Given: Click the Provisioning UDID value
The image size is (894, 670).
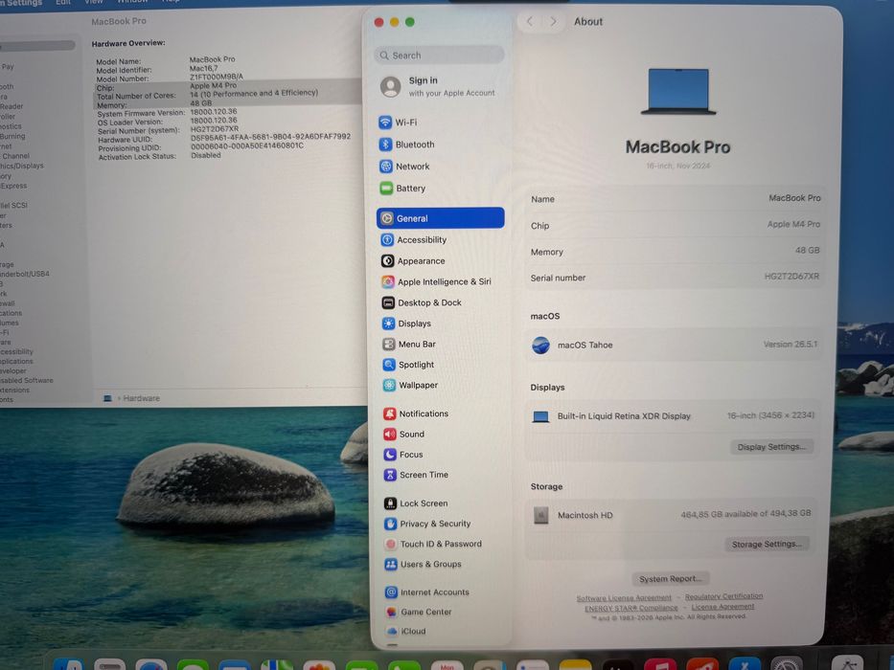Looking at the screenshot, I should (x=247, y=145).
